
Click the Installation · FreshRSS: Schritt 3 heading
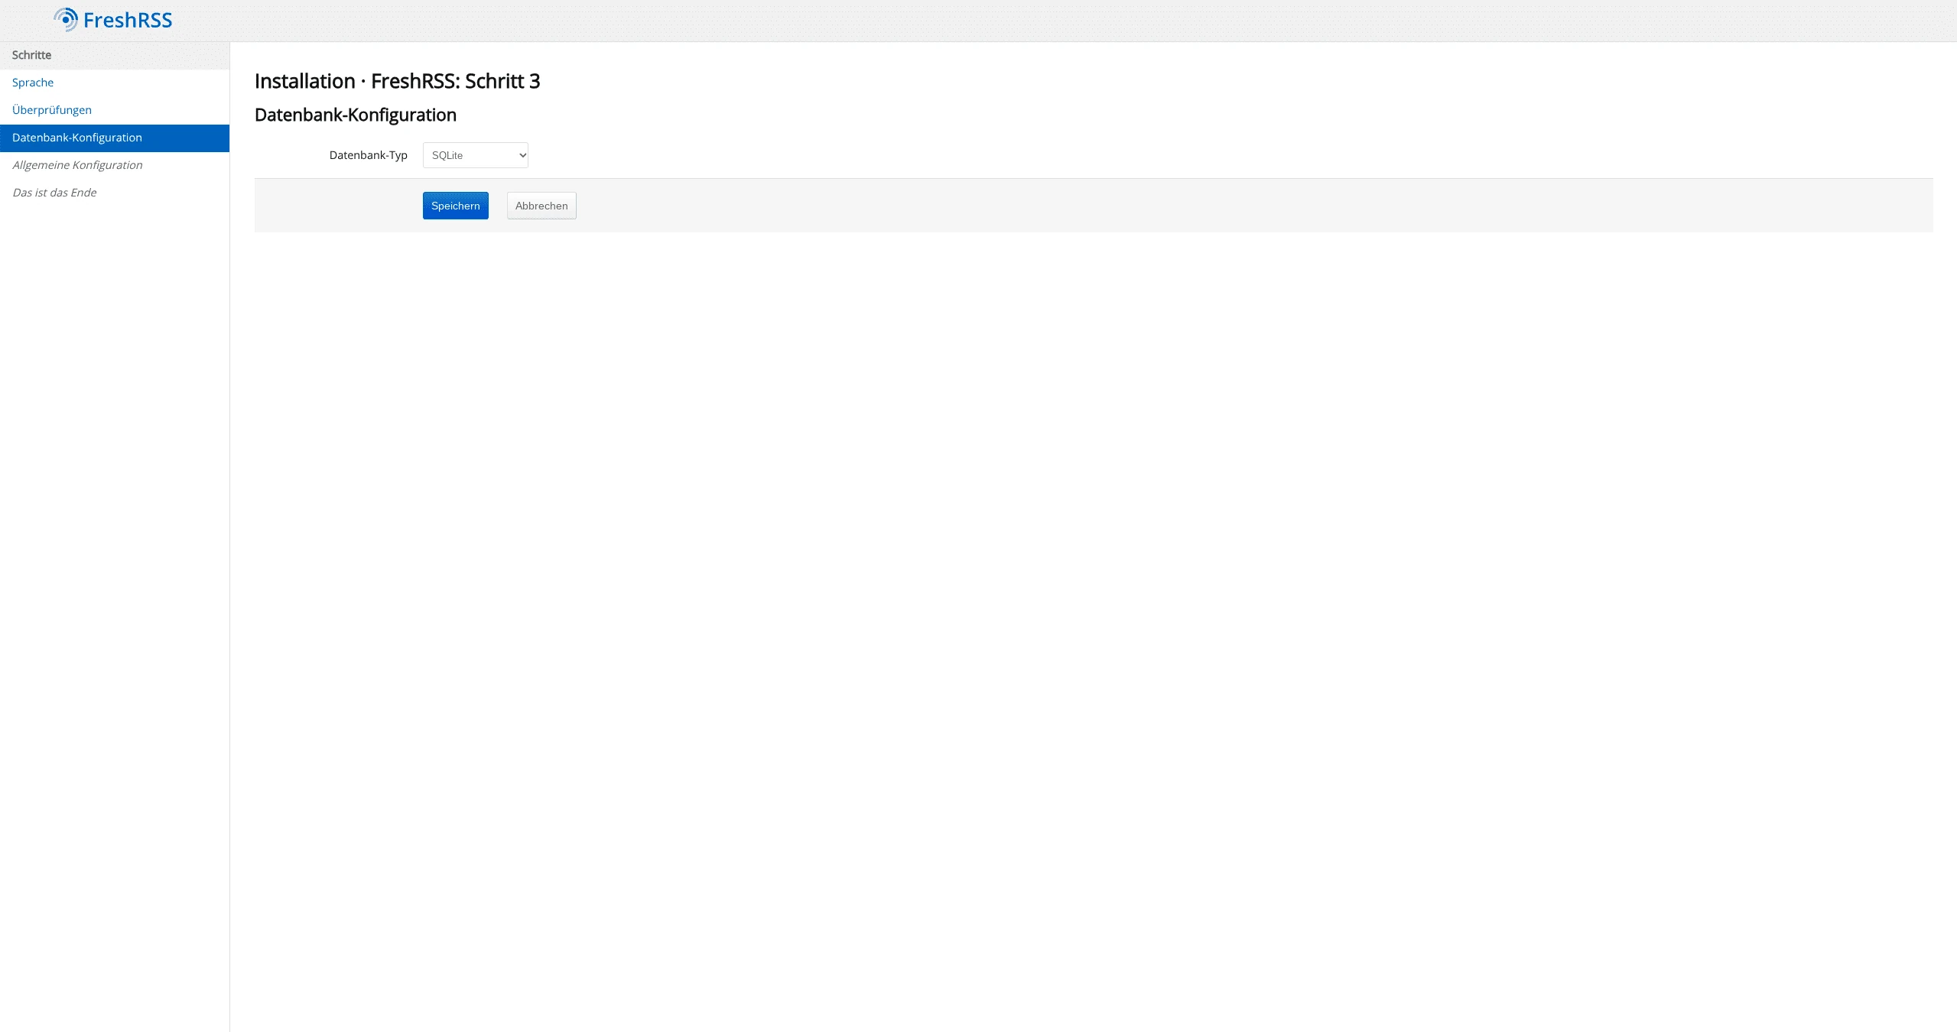(x=397, y=81)
